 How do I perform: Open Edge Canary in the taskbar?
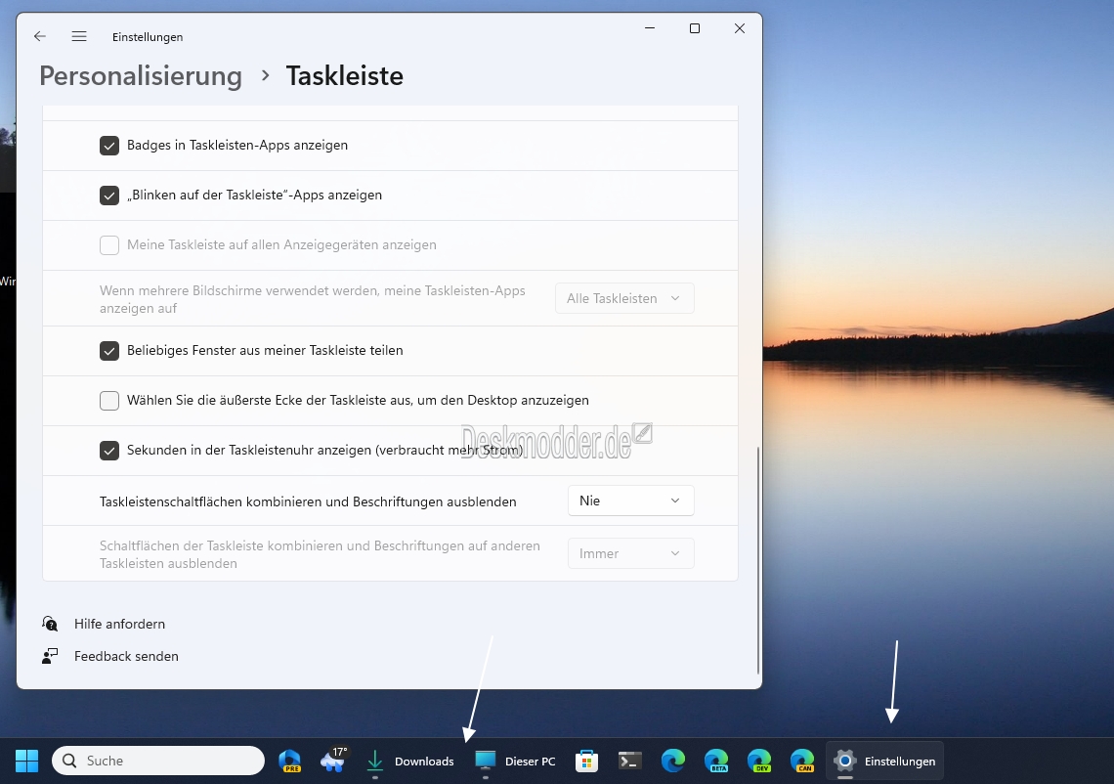(802, 761)
